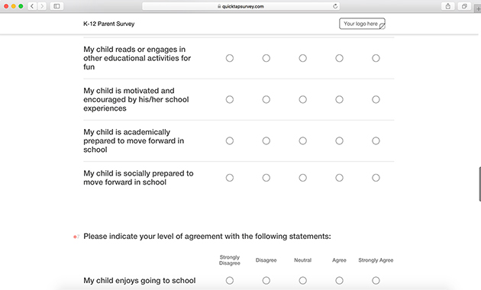Select Strongly Disagree for 'My child enjoys going to school'
Screen dimensions: 481x290
pyautogui.click(x=230, y=281)
